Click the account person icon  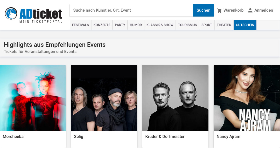(250, 11)
